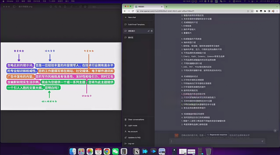Viewport: 280px width, 155px height.
Task: Select the 课程演示 browser tab
Action: [x=149, y=7]
